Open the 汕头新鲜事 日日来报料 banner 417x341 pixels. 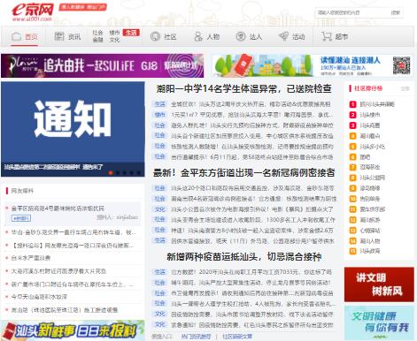73,330
